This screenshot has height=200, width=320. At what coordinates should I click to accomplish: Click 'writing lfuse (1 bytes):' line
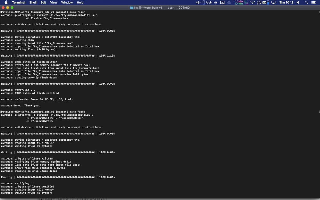tap(27, 146)
